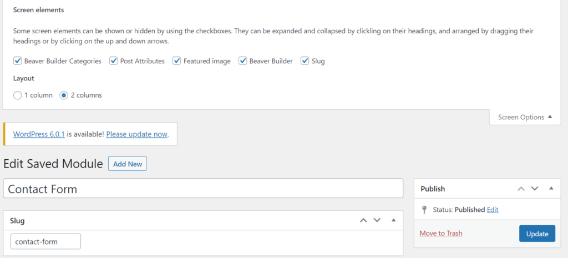The width and height of the screenshot is (568, 258).
Task: Move the Slug panel up
Action: tap(363, 220)
